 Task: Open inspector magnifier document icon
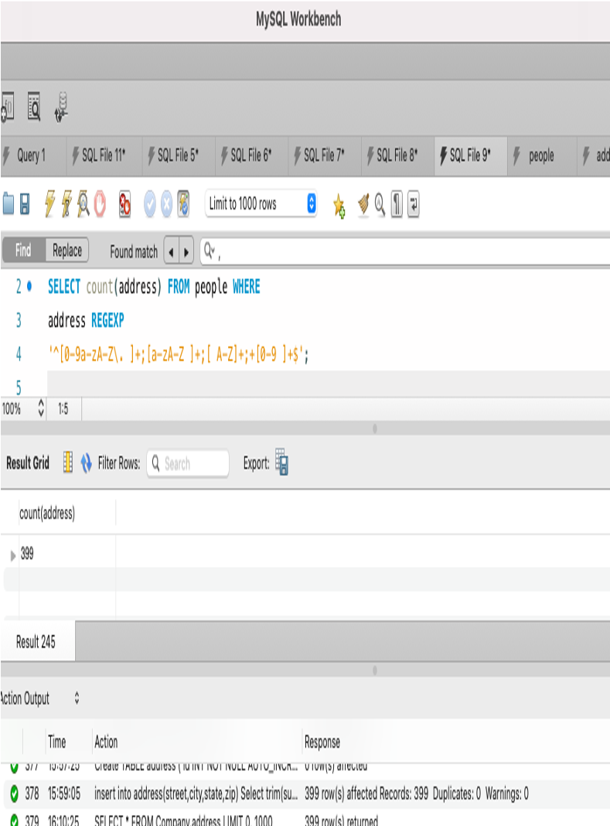coord(34,107)
